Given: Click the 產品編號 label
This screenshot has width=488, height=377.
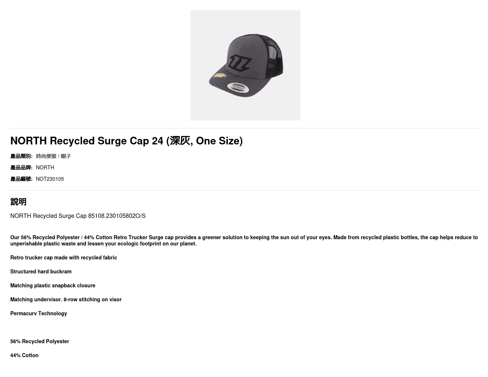Looking at the screenshot, I should (x=21, y=179).
